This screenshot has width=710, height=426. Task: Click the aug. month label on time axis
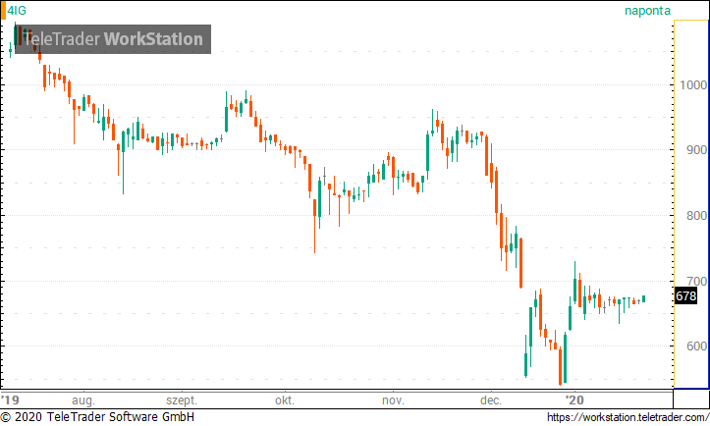click(x=83, y=400)
